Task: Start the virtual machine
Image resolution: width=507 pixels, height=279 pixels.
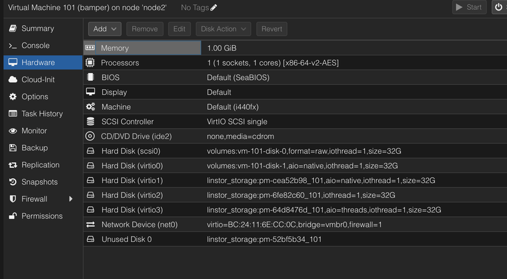Action: coord(469,7)
